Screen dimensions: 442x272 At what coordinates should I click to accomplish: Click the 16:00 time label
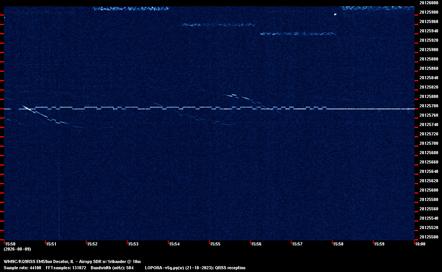click(x=420, y=244)
